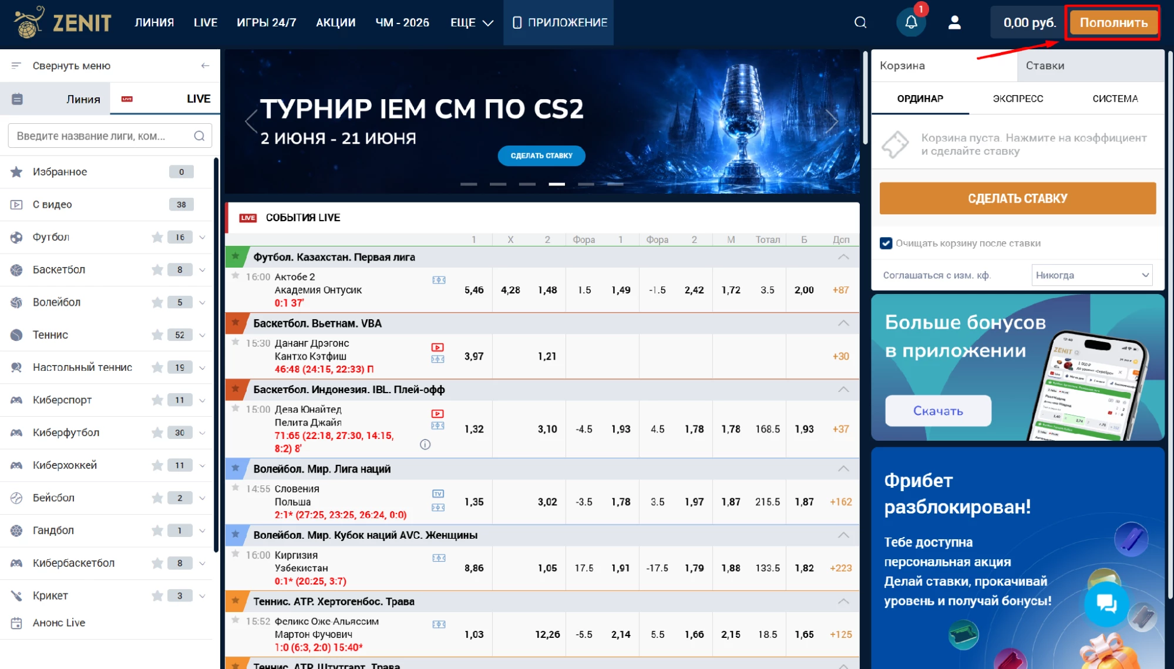Favorite the Теннис sport star
1174x669 pixels.
(x=157, y=335)
